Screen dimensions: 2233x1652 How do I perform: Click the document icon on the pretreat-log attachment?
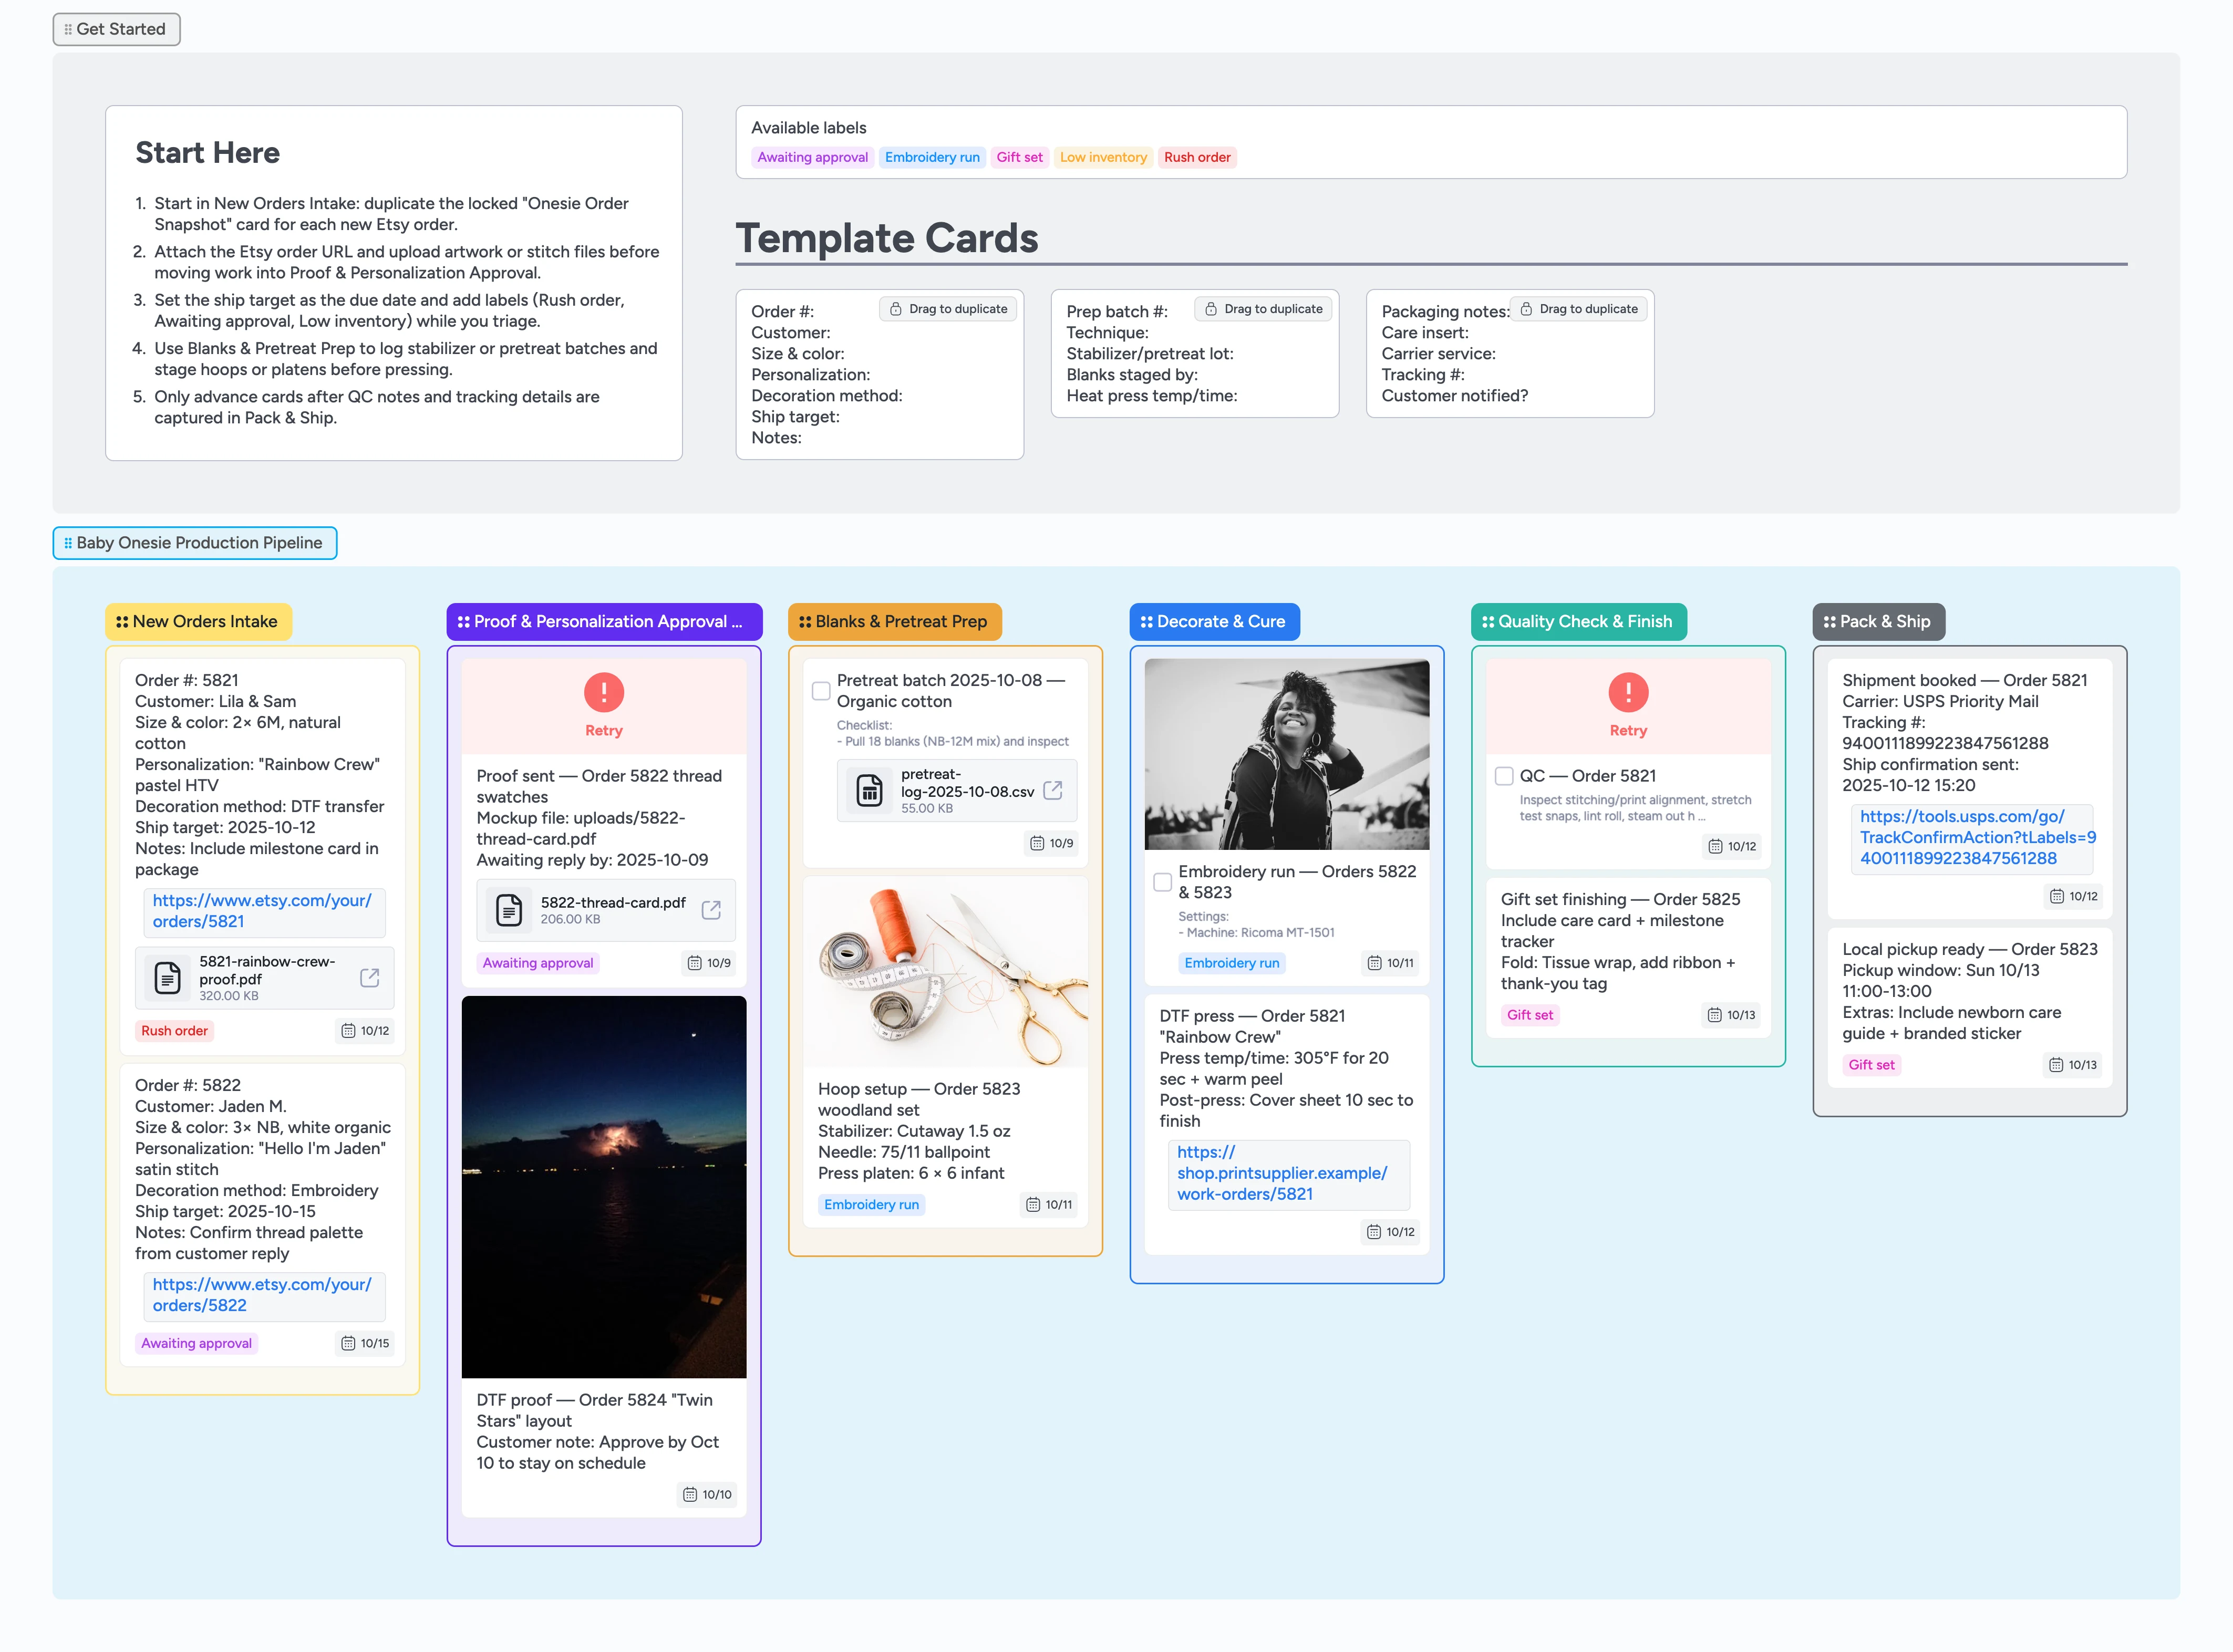(869, 790)
